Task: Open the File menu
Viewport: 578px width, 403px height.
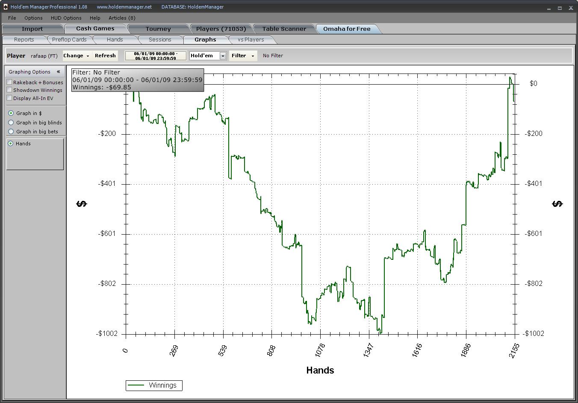Action: click(x=12, y=18)
